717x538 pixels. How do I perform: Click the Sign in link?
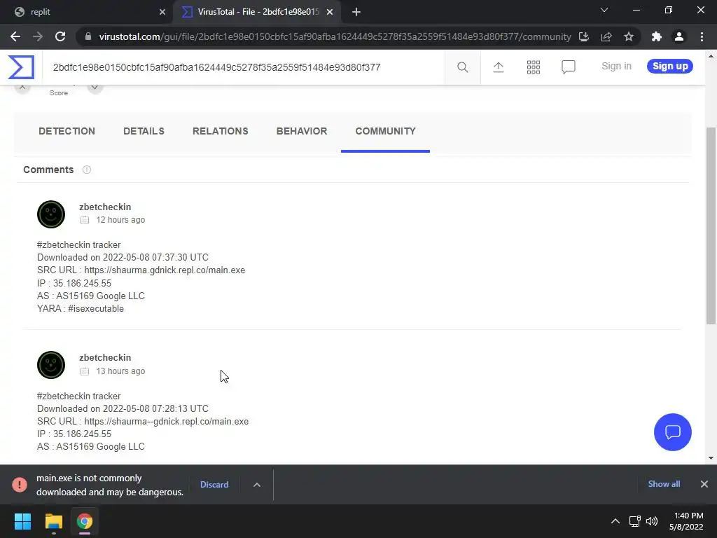(x=616, y=67)
